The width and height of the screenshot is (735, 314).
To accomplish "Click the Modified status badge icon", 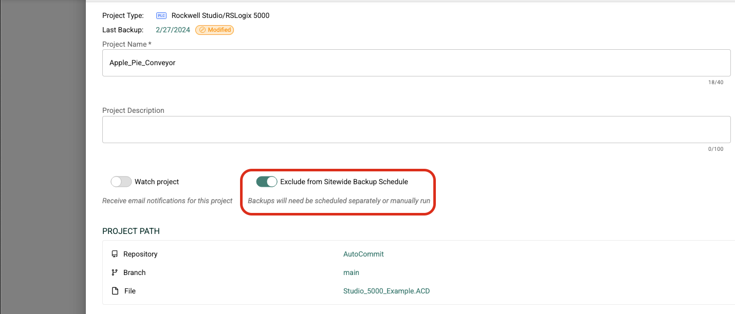I will pos(202,30).
